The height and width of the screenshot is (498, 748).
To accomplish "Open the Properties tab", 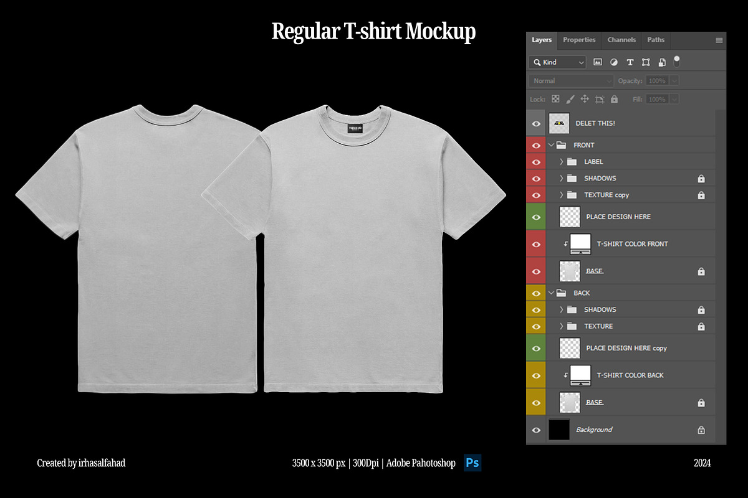I will click(579, 40).
